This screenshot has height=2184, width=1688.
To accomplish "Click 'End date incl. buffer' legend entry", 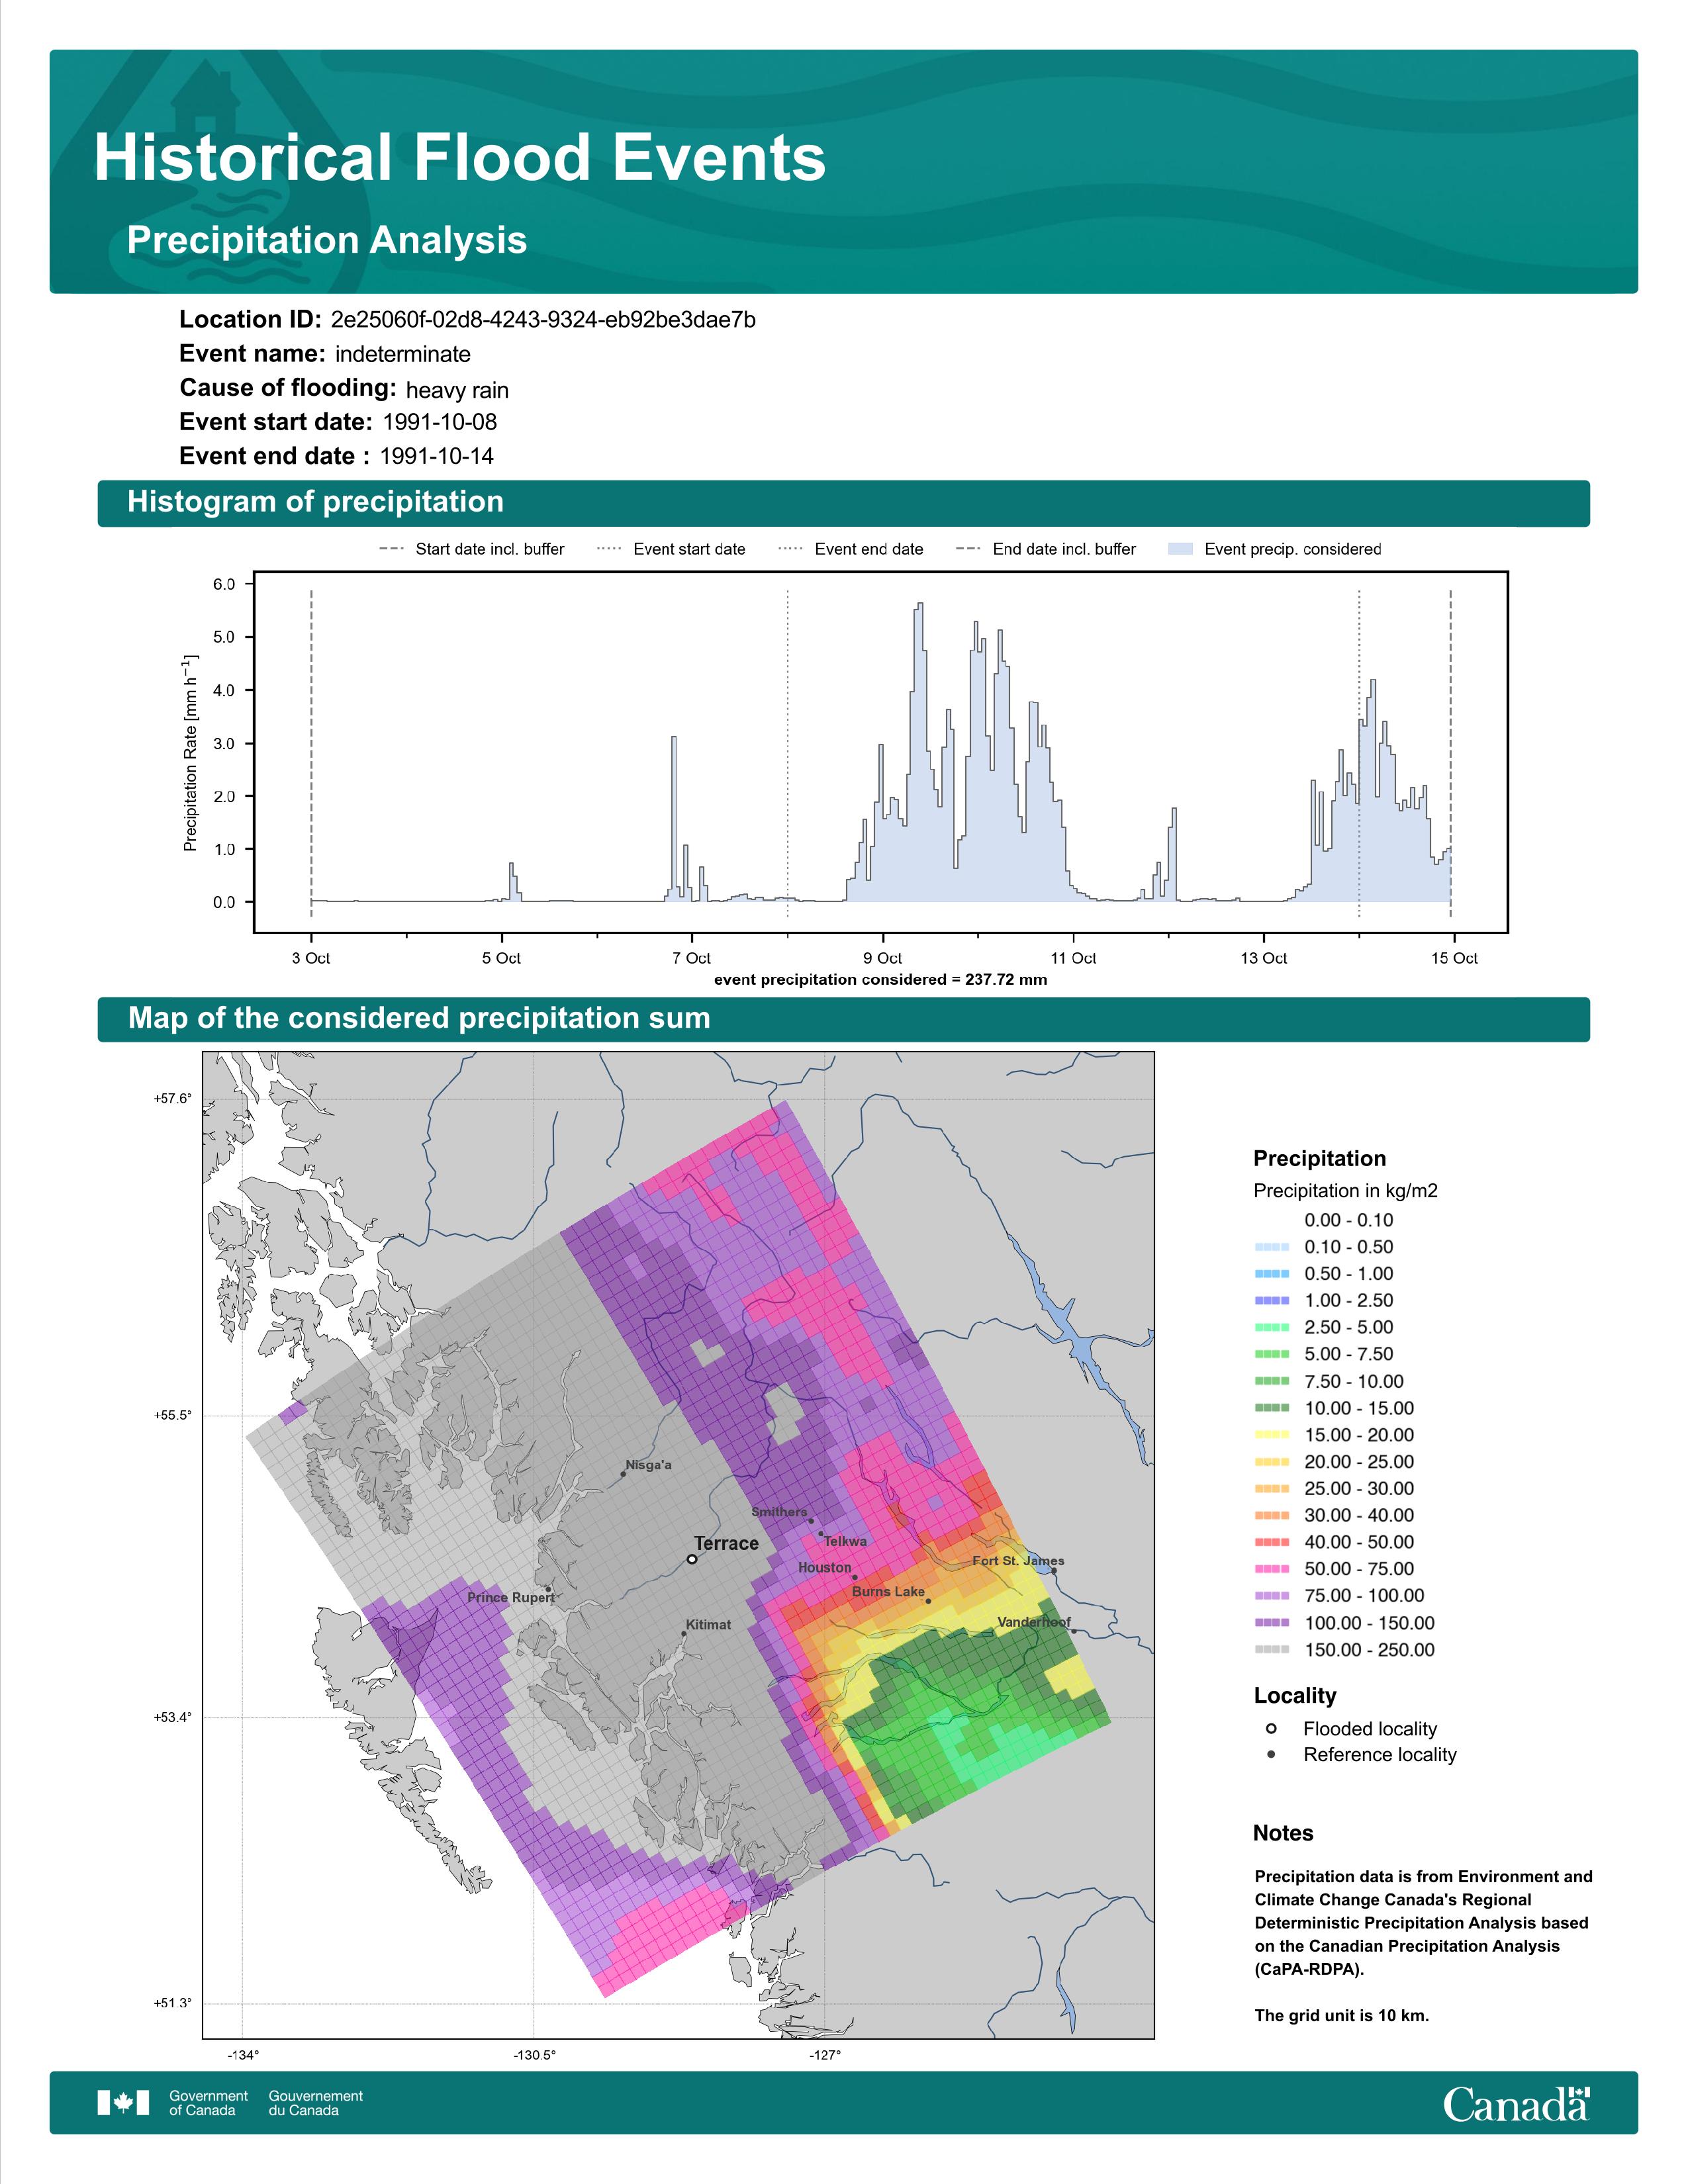I will [x=1046, y=549].
